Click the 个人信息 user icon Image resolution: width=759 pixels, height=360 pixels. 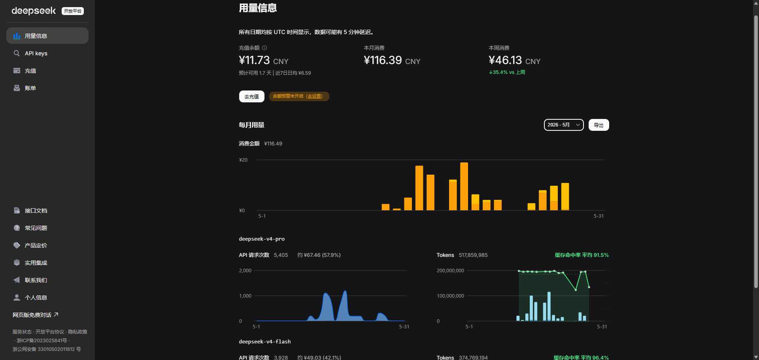(17, 298)
